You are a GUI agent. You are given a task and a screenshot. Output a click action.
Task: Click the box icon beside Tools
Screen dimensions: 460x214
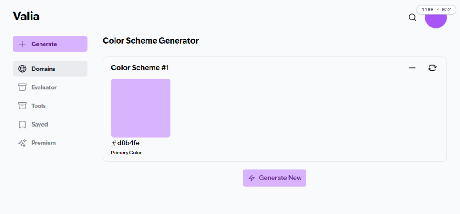22,106
